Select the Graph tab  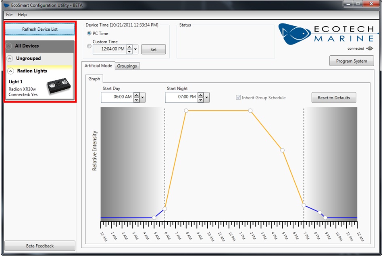point(94,79)
